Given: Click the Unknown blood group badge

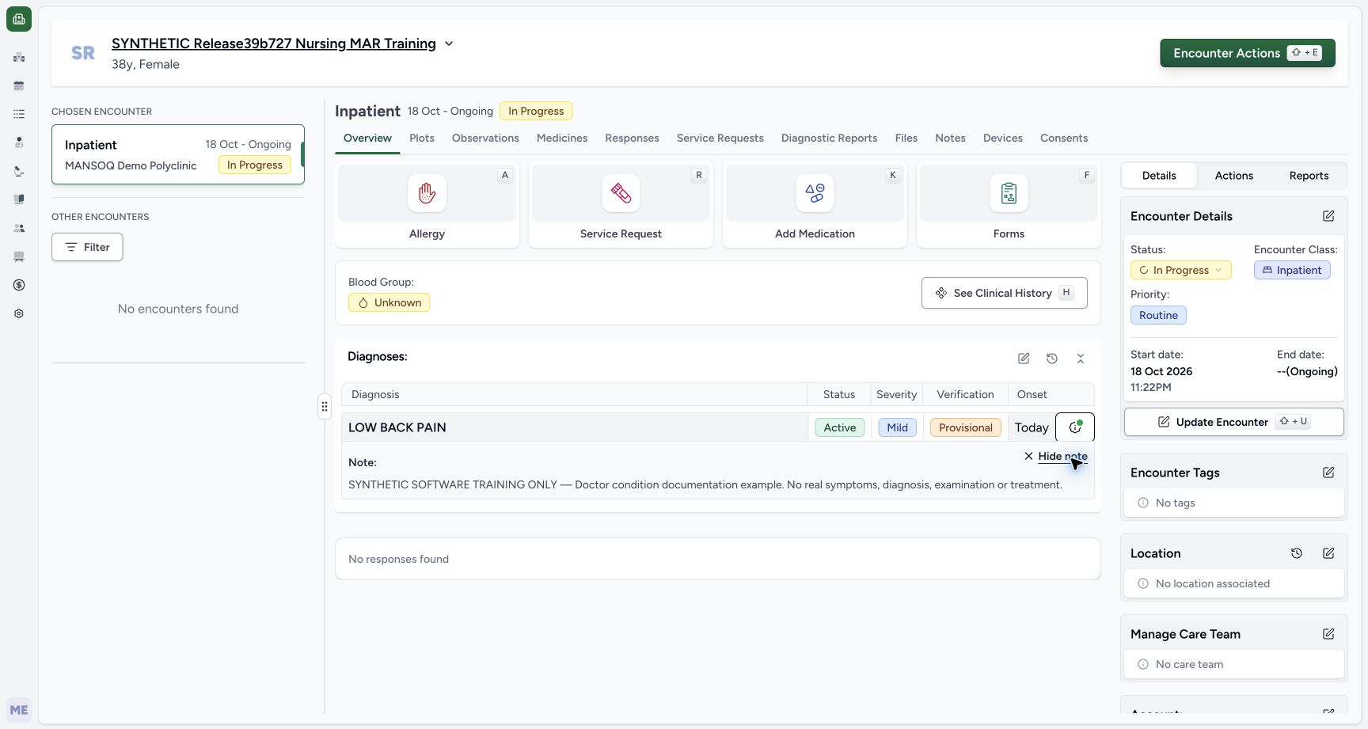Looking at the screenshot, I should (389, 302).
